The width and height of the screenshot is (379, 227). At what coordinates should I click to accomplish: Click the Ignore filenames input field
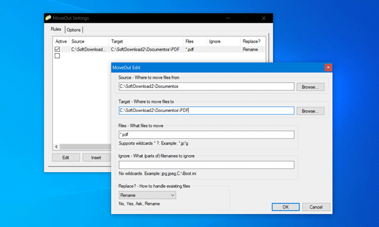pos(206,165)
